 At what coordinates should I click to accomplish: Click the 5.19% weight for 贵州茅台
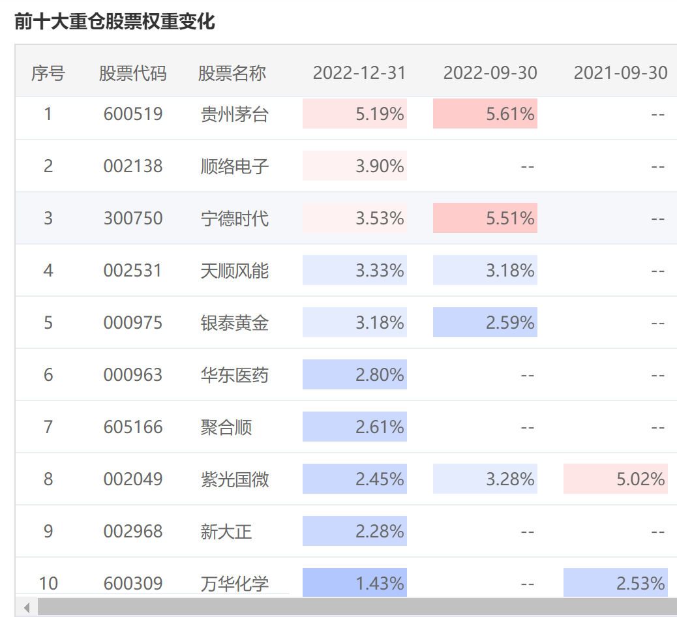pyautogui.click(x=354, y=113)
